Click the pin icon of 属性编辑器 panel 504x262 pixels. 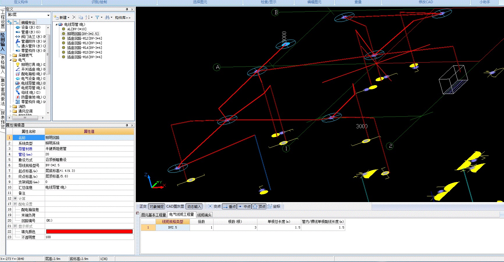tap(127, 125)
